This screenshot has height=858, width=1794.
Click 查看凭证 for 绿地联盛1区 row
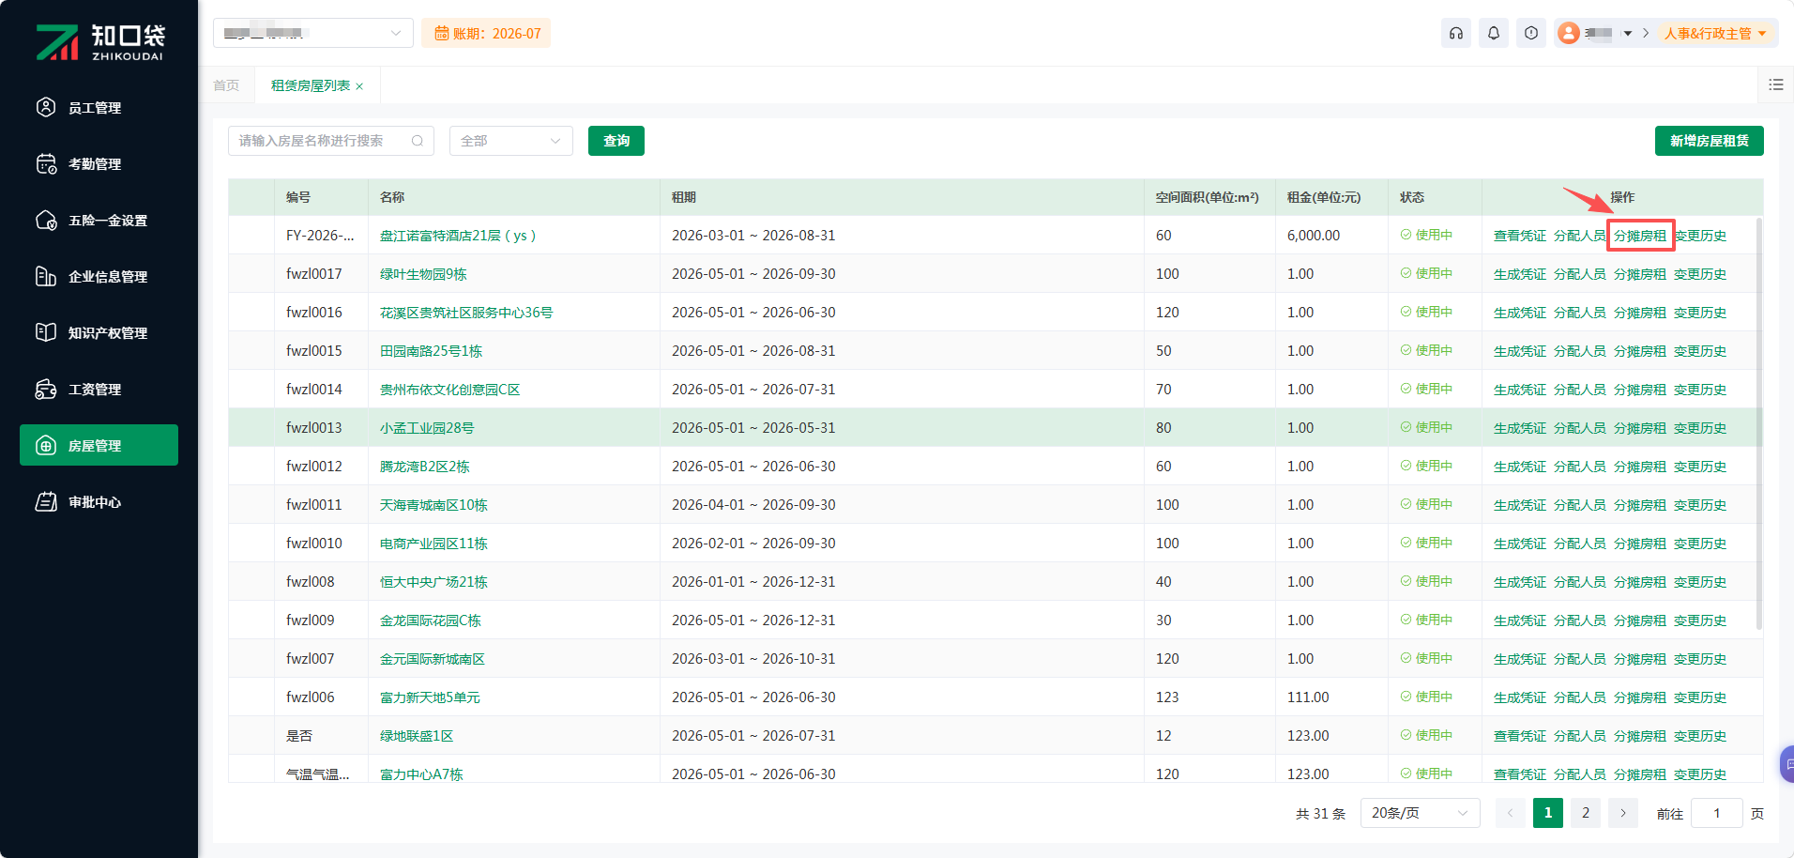[1520, 736]
